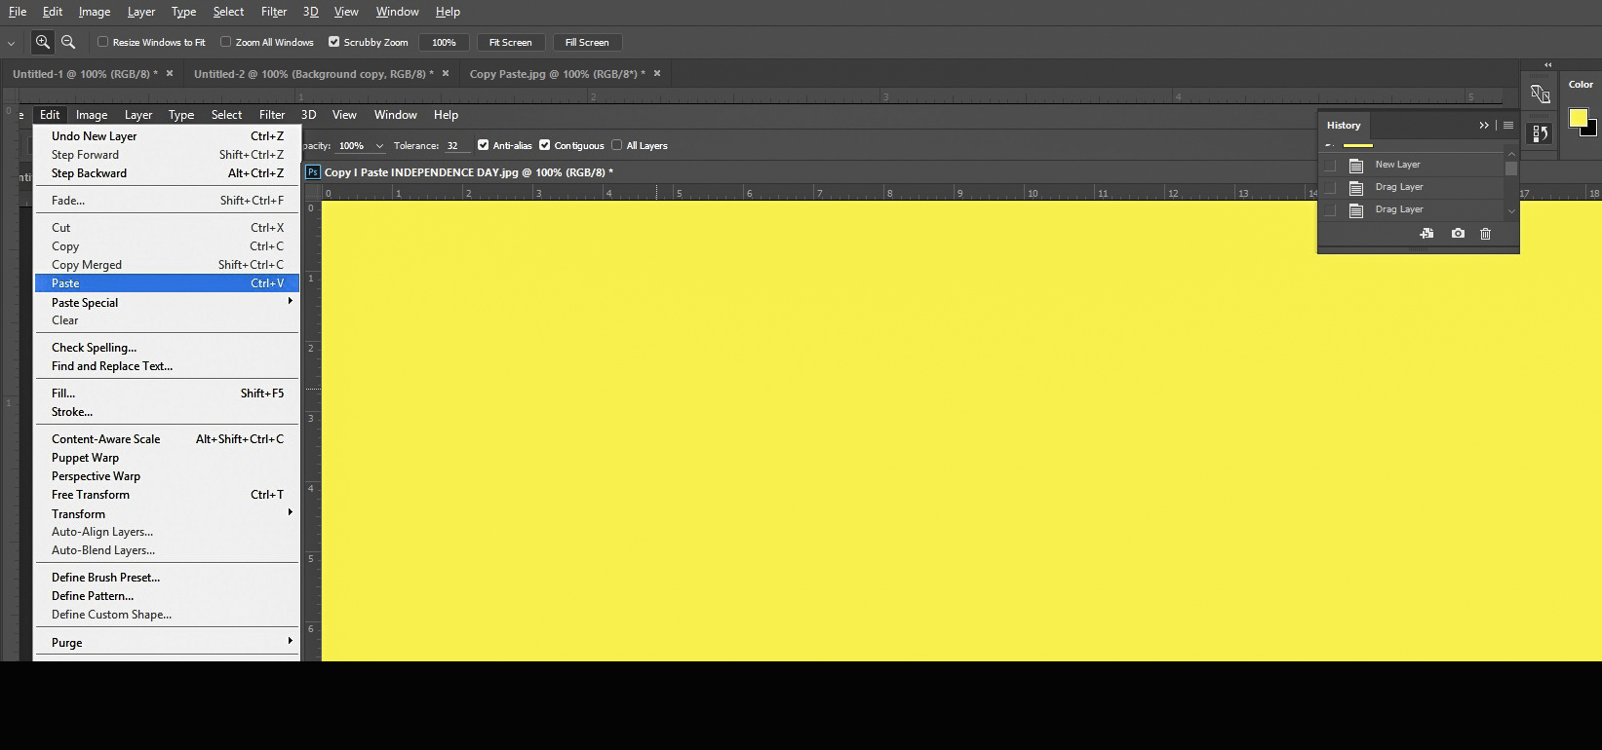This screenshot has height=750, width=1602.
Task: Expand the Transform submenu
Action: pyautogui.click(x=290, y=513)
